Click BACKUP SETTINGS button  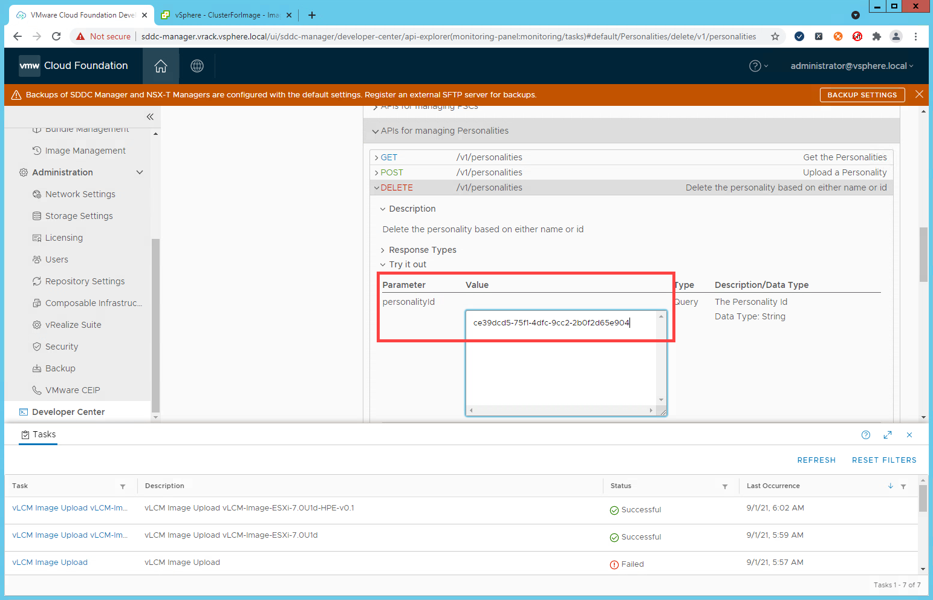pyautogui.click(x=862, y=95)
